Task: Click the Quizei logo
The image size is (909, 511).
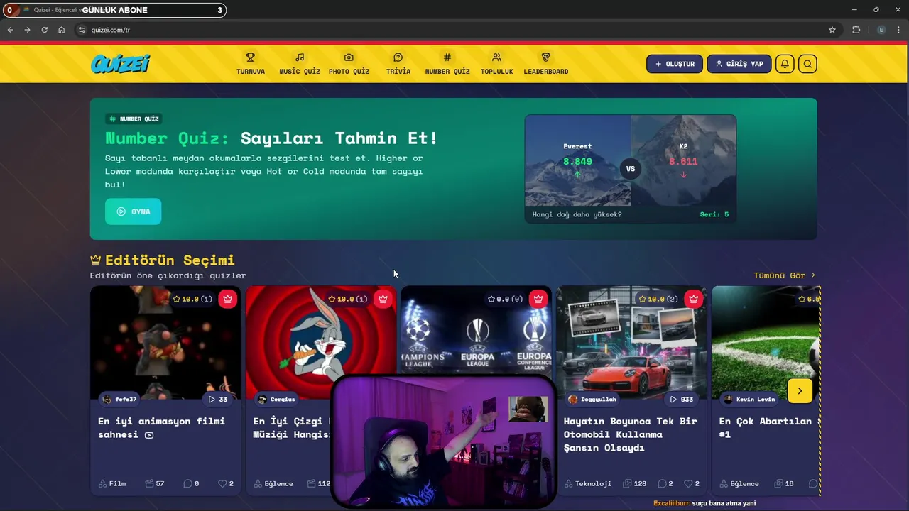Action: coord(121,64)
